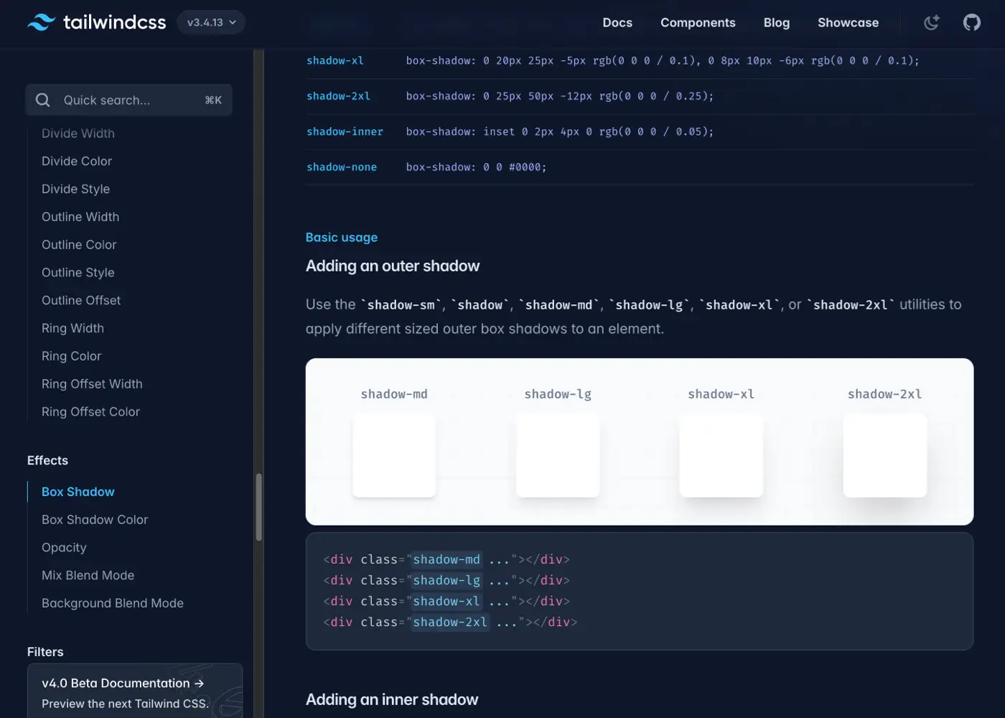Image resolution: width=1005 pixels, height=718 pixels.
Task: Open the Blog from top navigation
Action: [776, 22]
